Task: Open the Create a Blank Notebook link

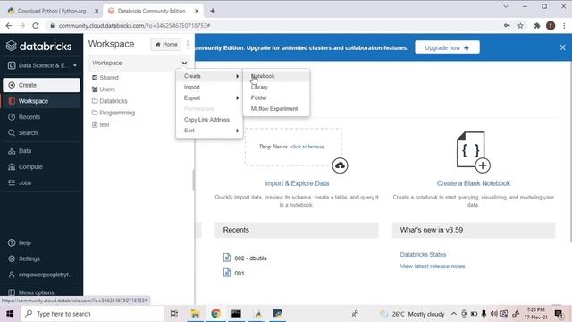Action: tap(474, 183)
